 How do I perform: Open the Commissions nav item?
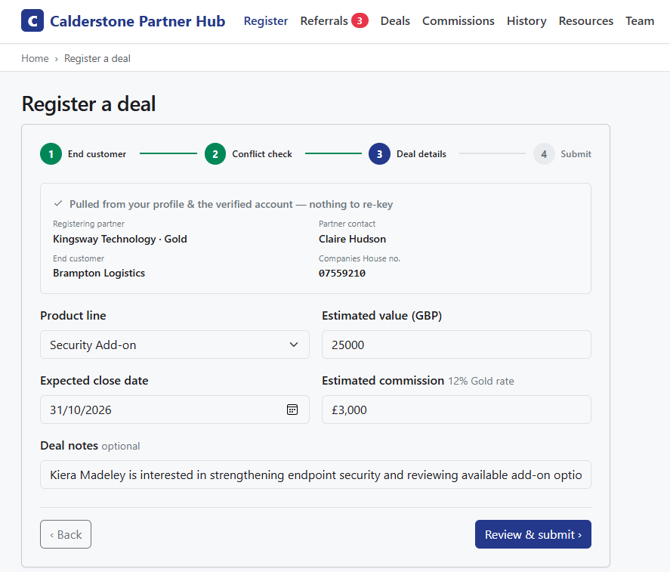tap(458, 21)
